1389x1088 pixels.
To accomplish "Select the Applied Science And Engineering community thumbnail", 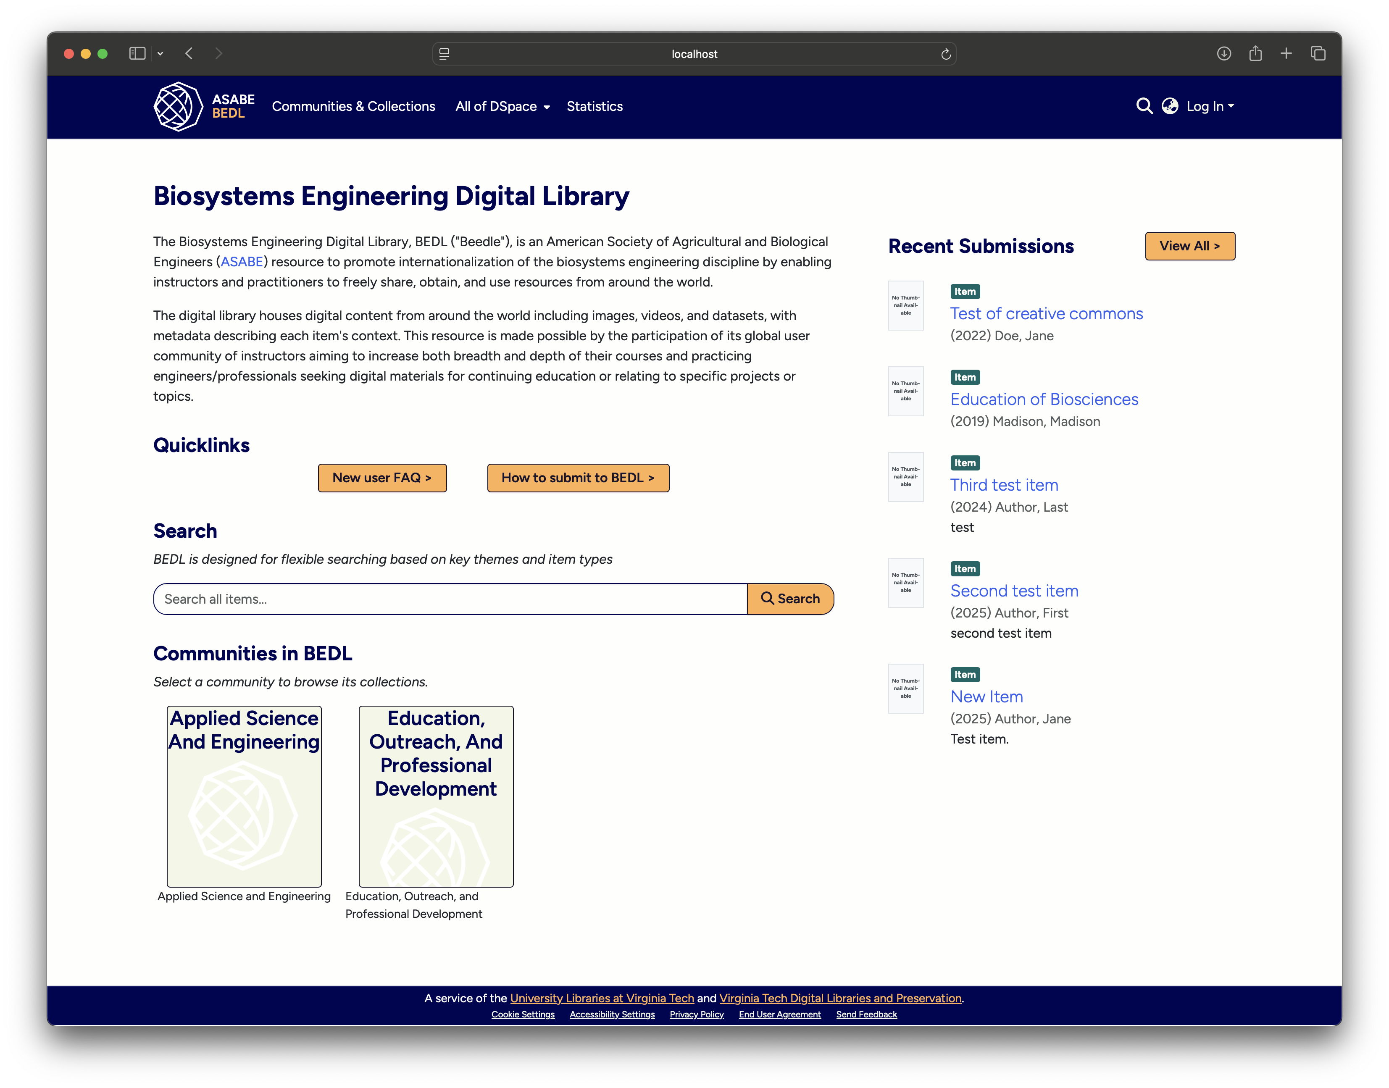I will coord(244,796).
